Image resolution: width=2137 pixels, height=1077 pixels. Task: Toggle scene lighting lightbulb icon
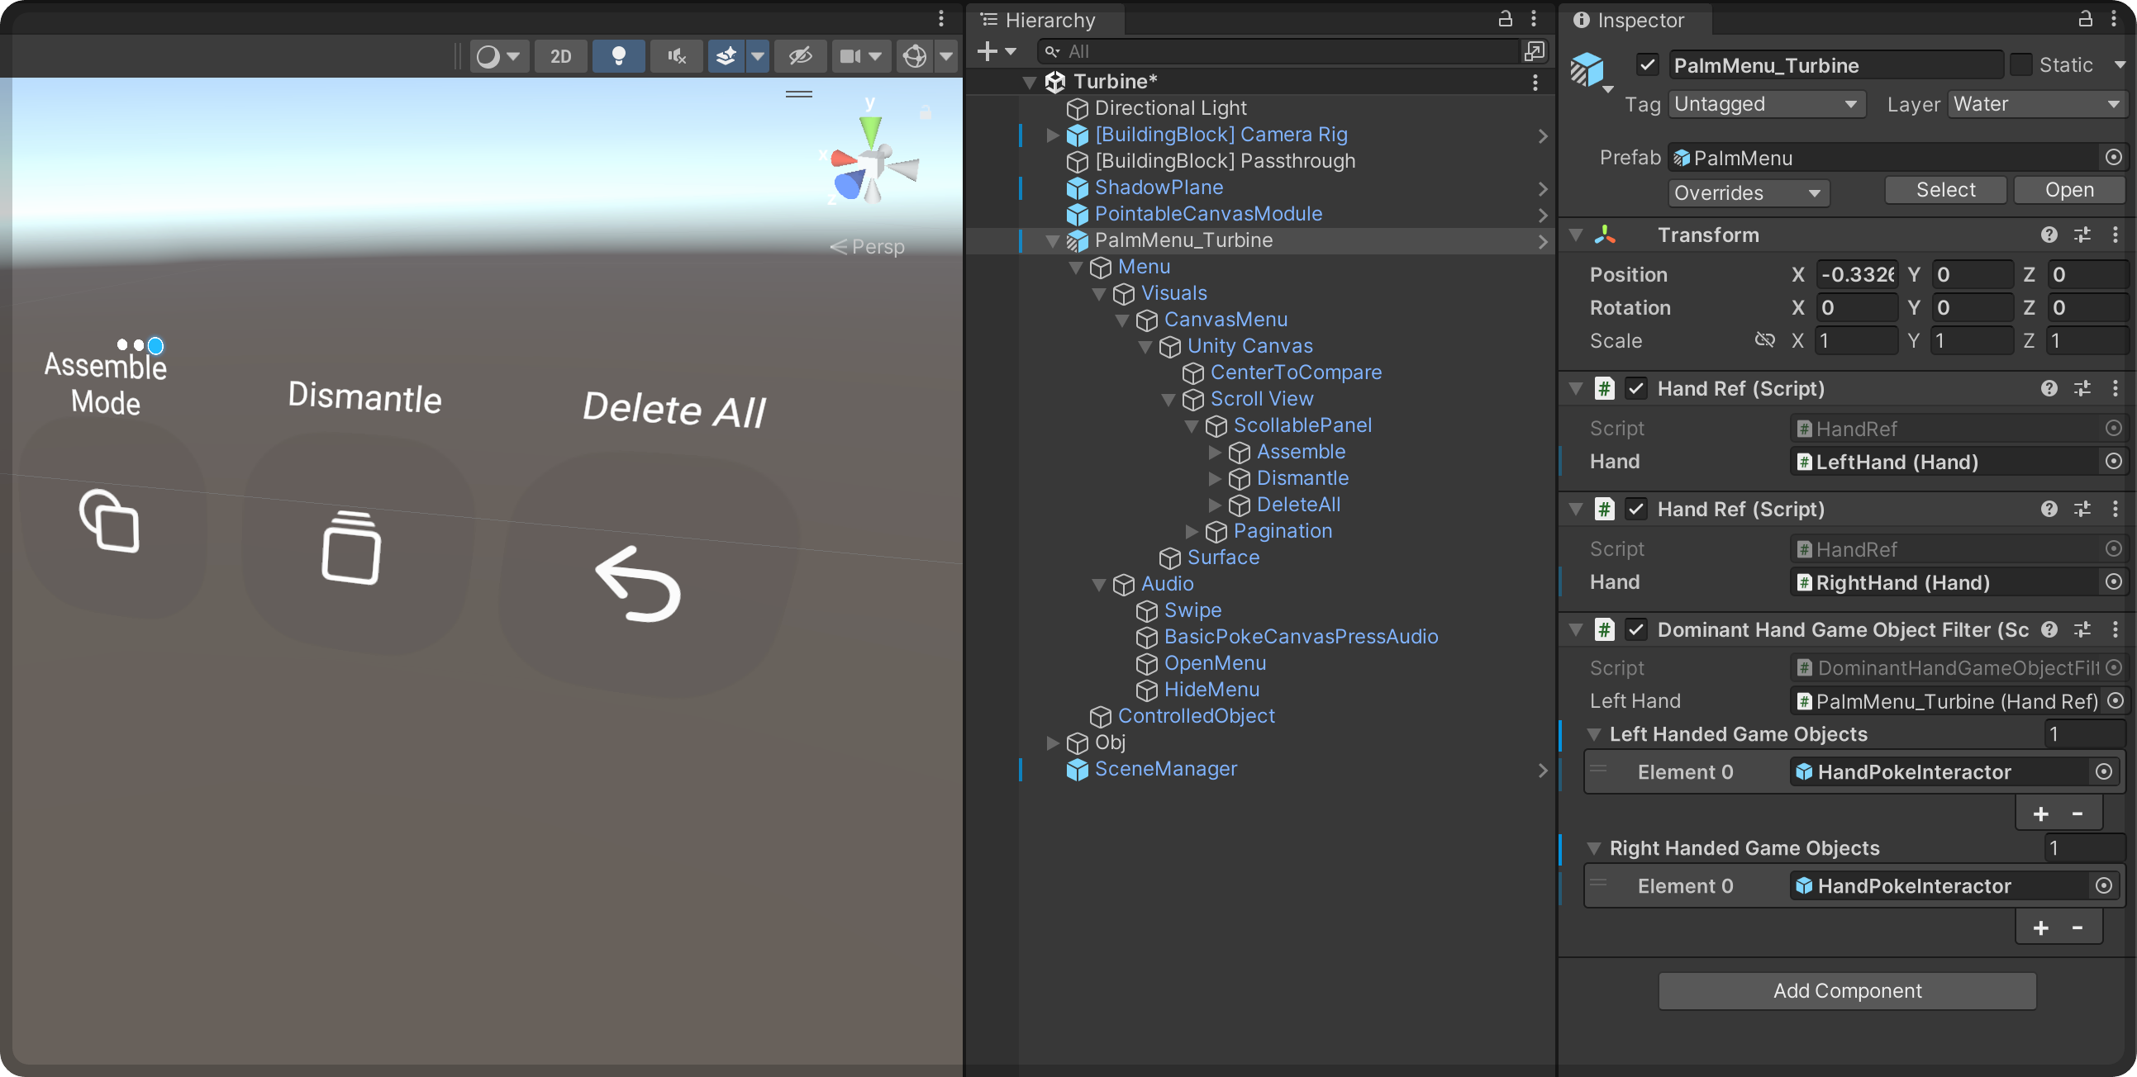(x=618, y=55)
